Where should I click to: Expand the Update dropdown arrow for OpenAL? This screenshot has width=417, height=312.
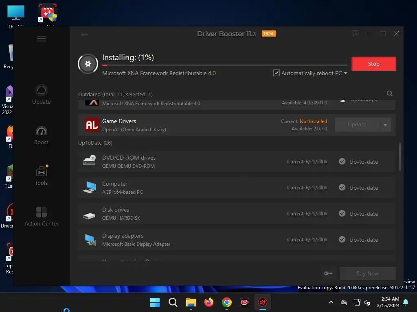[385, 125]
